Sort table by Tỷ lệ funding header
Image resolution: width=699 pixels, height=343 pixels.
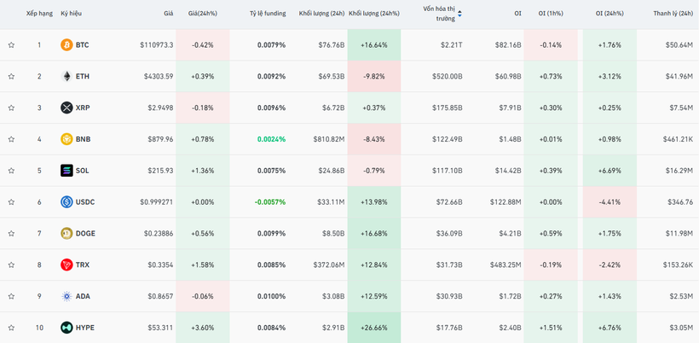pyautogui.click(x=268, y=14)
